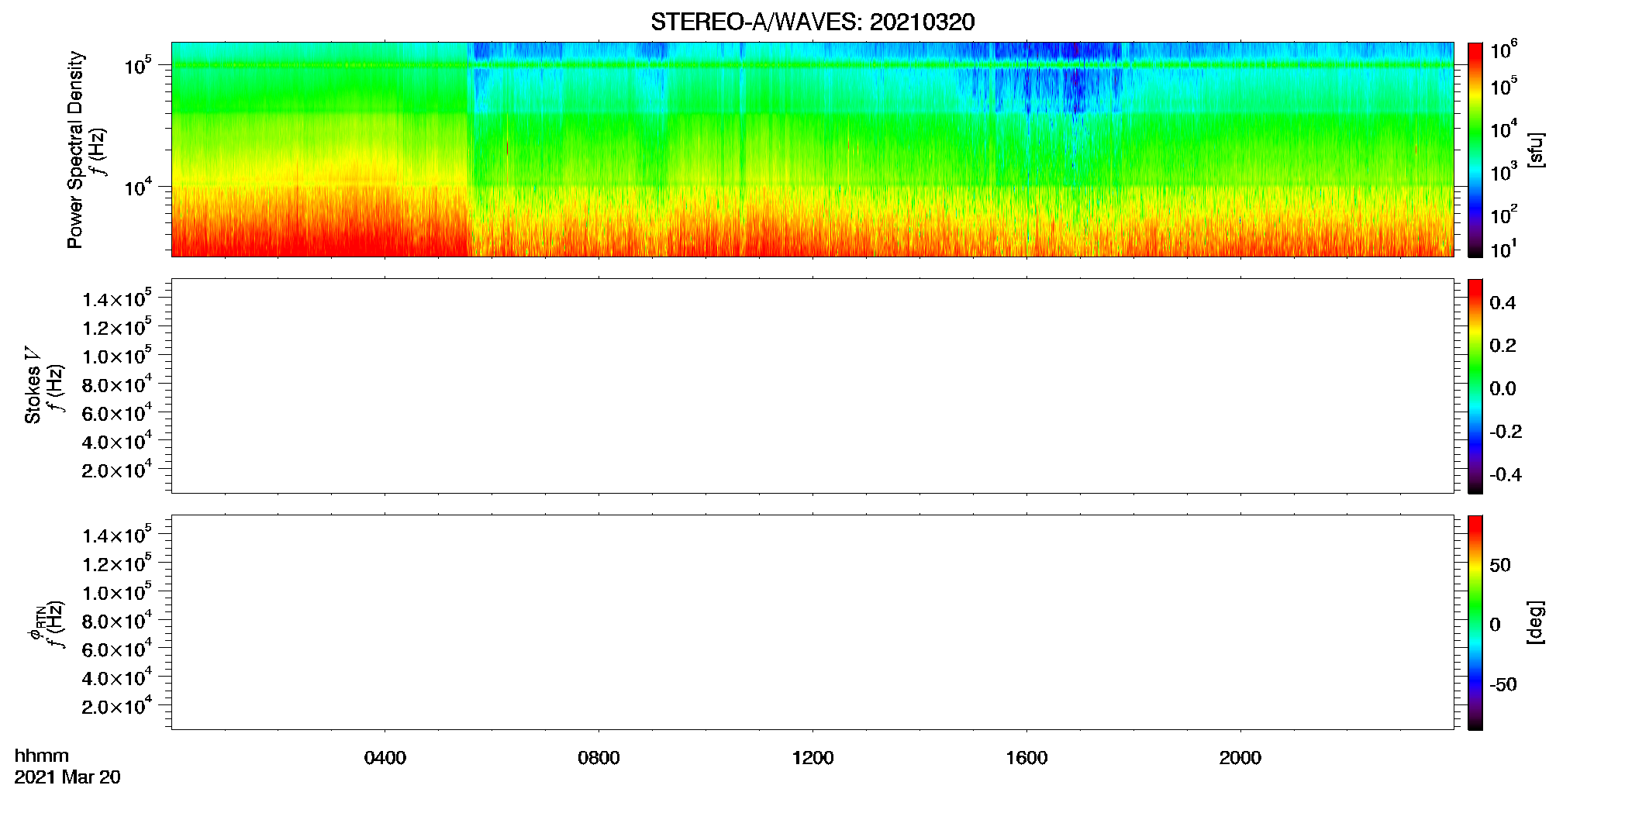Click inside the empty Stokes V panel
Screen dimensions: 1625x837
[x=812, y=386]
